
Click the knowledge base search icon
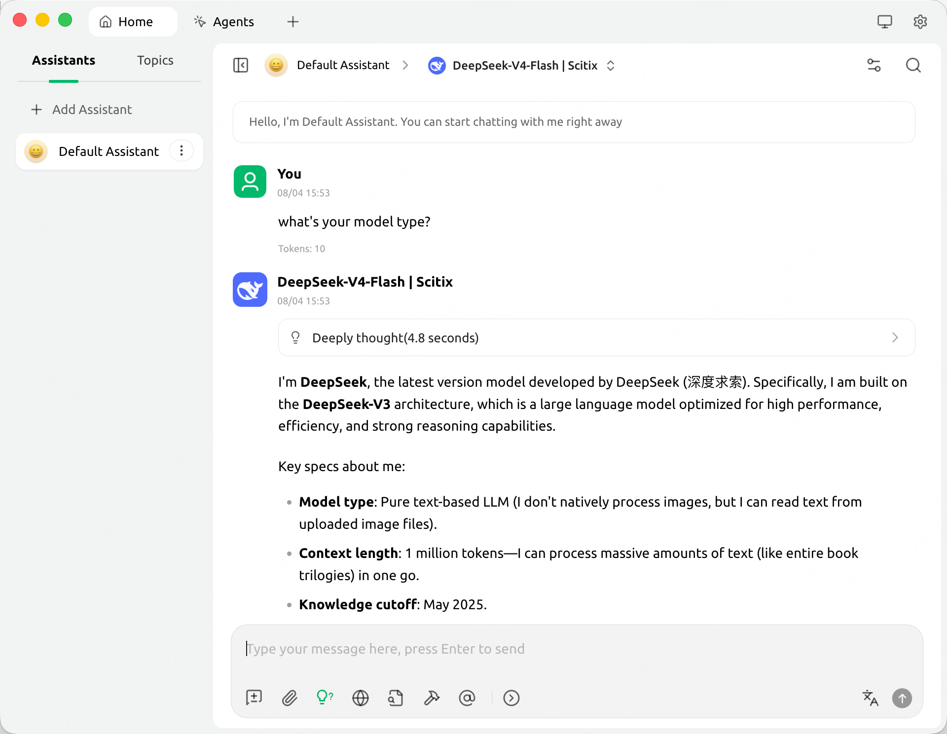tap(396, 698)
